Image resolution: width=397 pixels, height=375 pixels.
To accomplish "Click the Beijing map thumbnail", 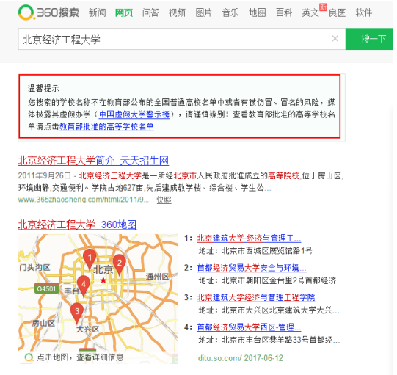I will pos(98,299).
